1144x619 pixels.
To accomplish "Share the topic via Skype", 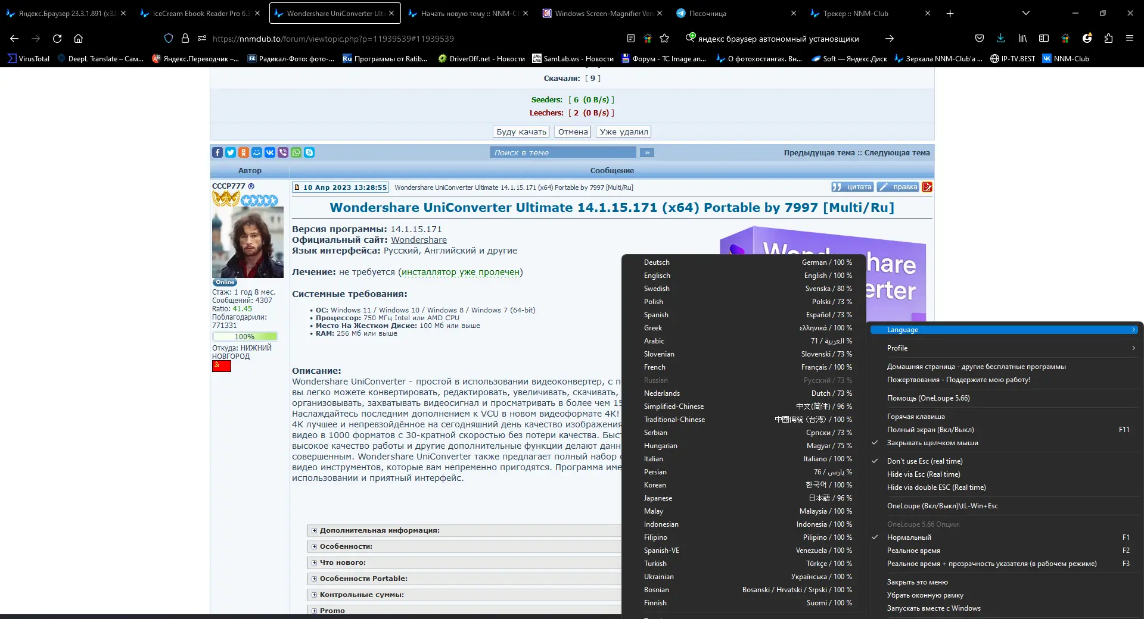I will pos(309,152).
